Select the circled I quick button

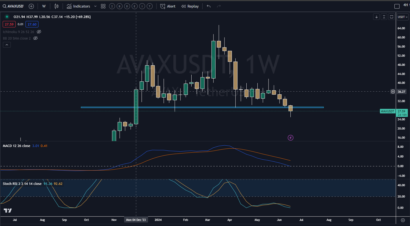pyautogui.click(x=142, y=6)
